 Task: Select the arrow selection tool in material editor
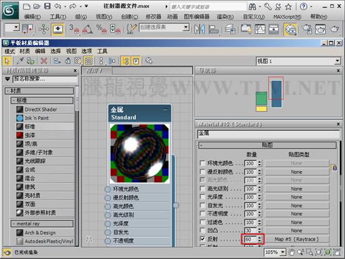tap(7, 61)
